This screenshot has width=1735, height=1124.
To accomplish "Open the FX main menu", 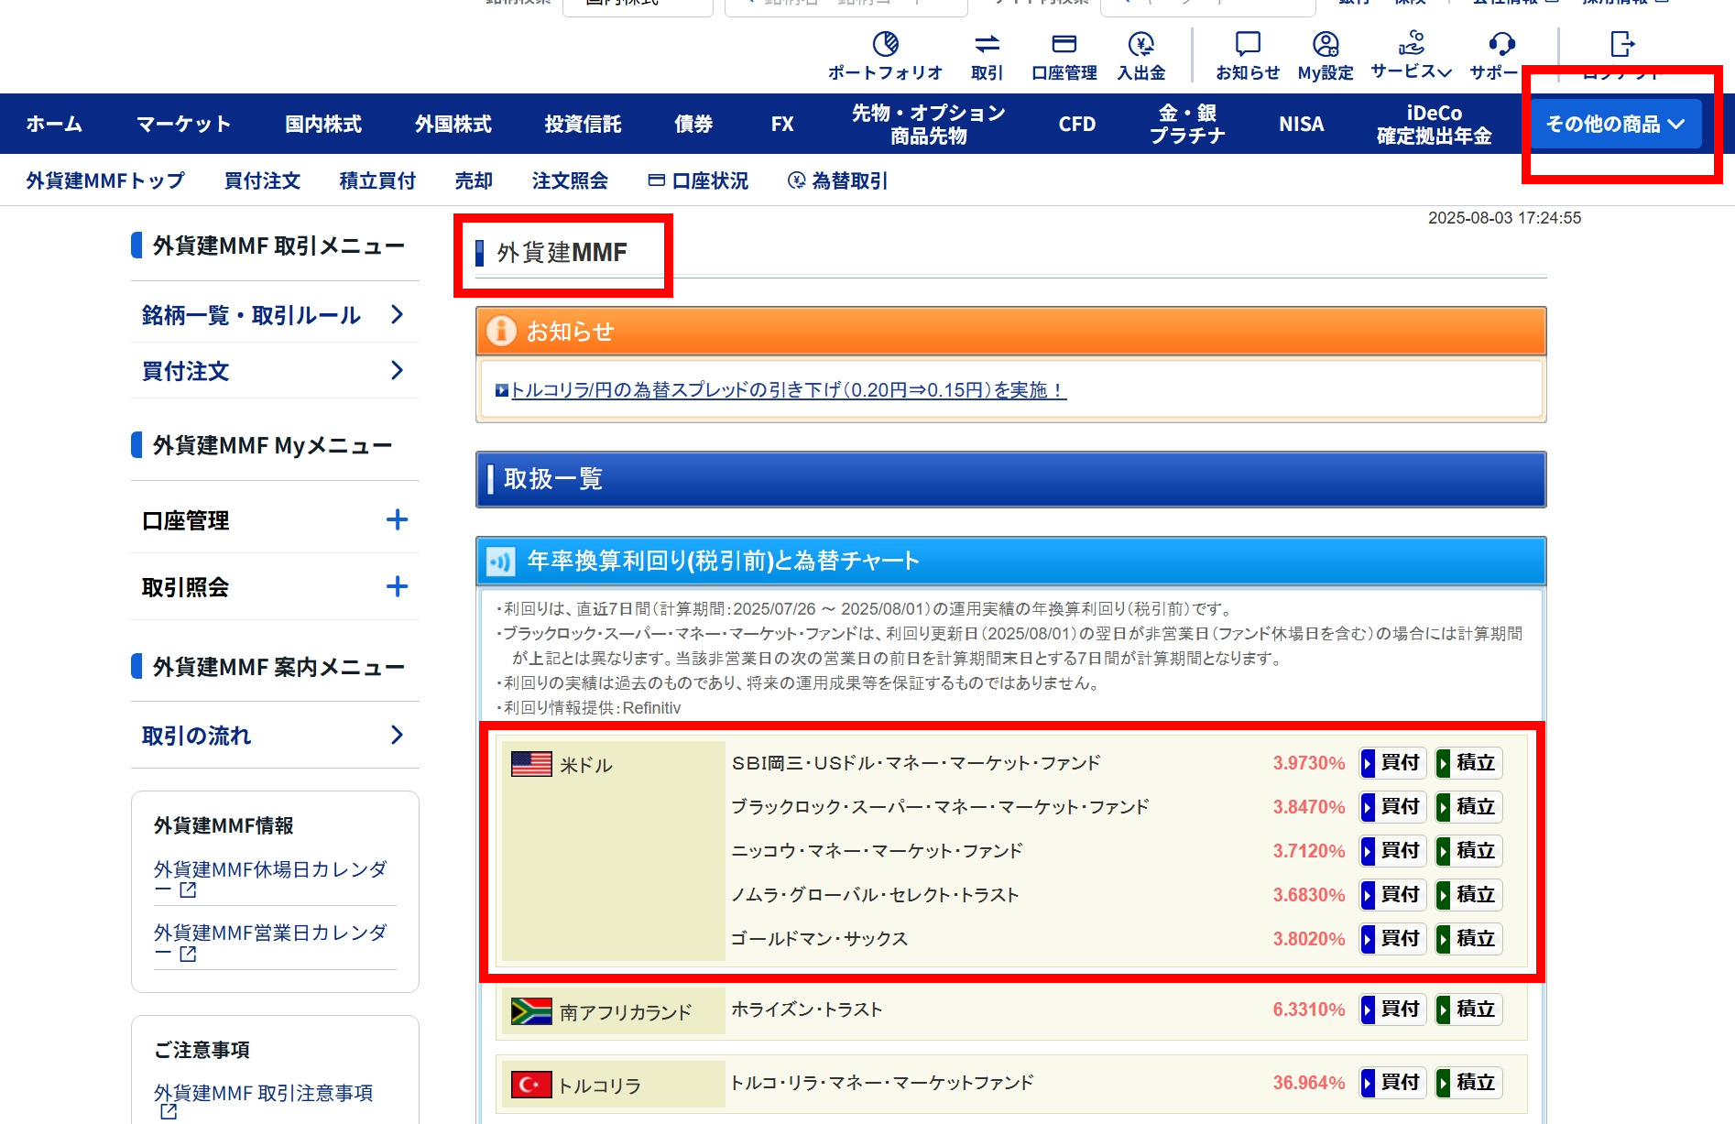I will tap(782, 124).
